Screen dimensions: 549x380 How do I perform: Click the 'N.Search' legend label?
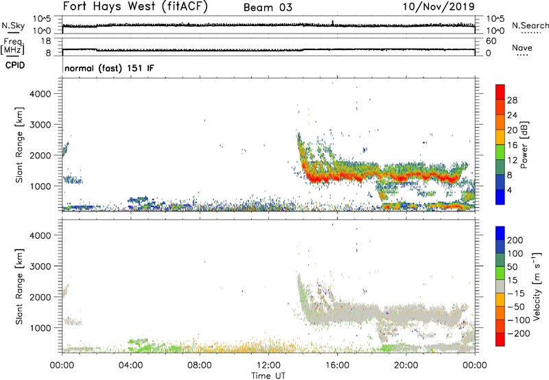coord(530,25)
